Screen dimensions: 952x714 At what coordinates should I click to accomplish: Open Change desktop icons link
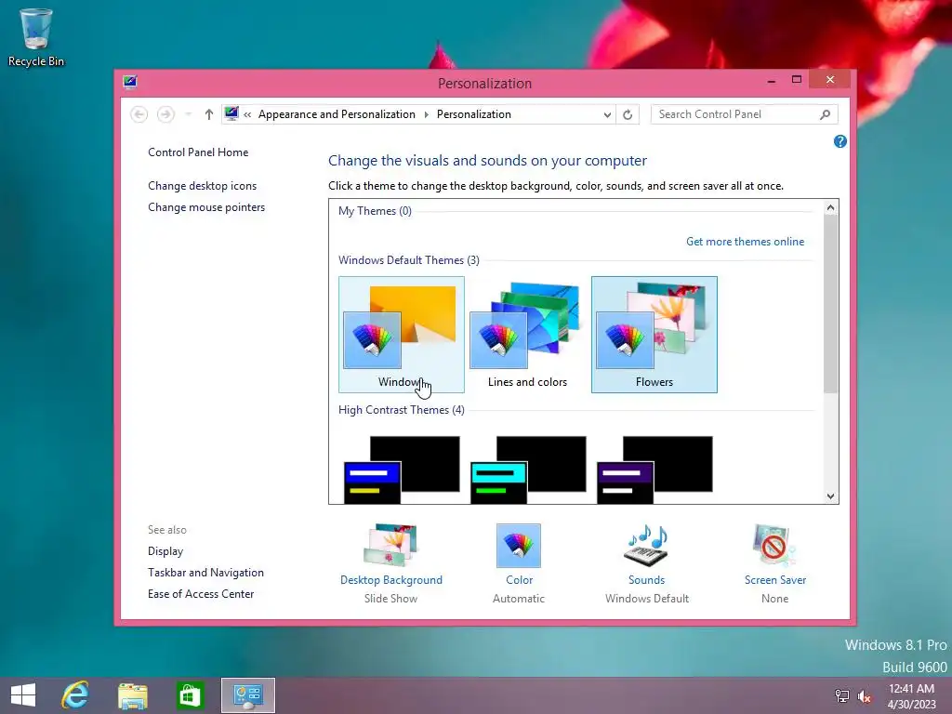(202, 186)
